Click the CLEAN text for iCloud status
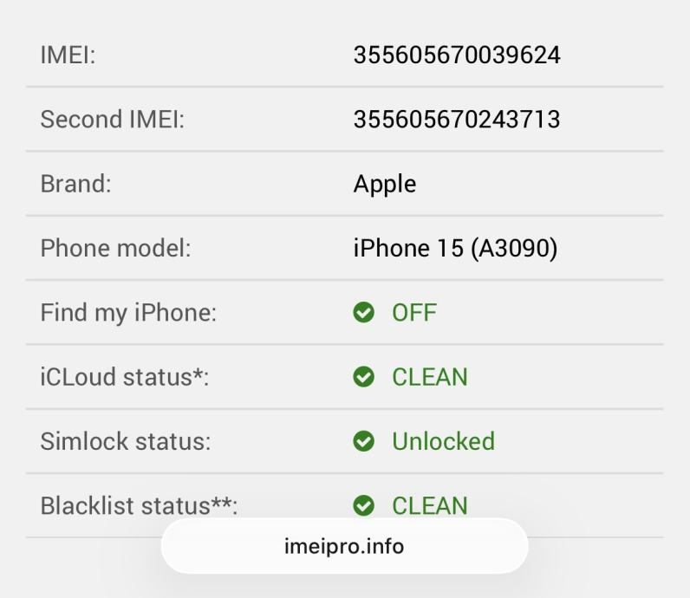The width and height of the screenshot is (690, 598). coord(429,377)
